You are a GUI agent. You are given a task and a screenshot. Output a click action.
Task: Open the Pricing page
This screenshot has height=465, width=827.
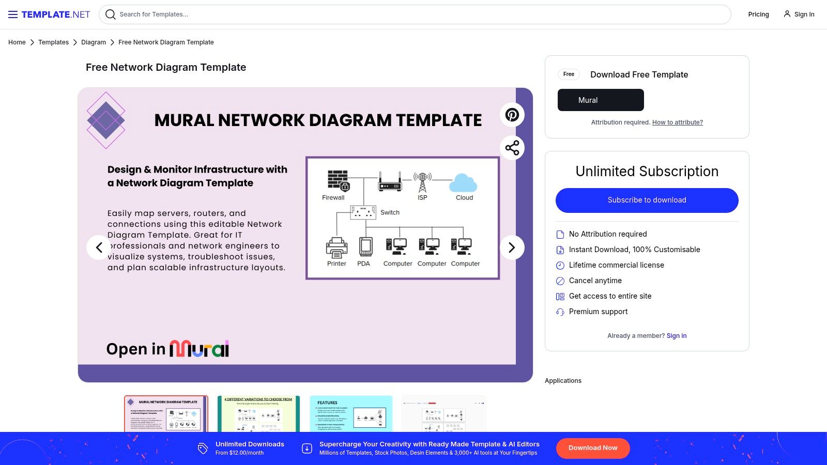(758, 14)
